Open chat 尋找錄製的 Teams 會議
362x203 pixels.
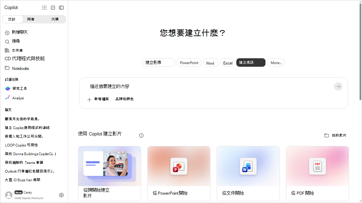pyautogui.click(x=24, y=163)
